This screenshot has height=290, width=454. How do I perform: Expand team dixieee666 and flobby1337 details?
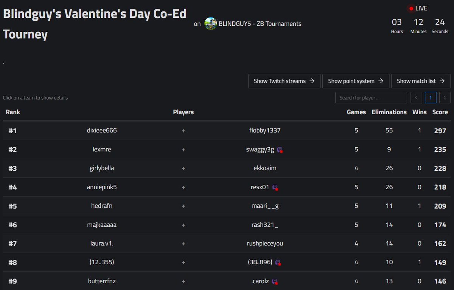(x=227, y=131)
